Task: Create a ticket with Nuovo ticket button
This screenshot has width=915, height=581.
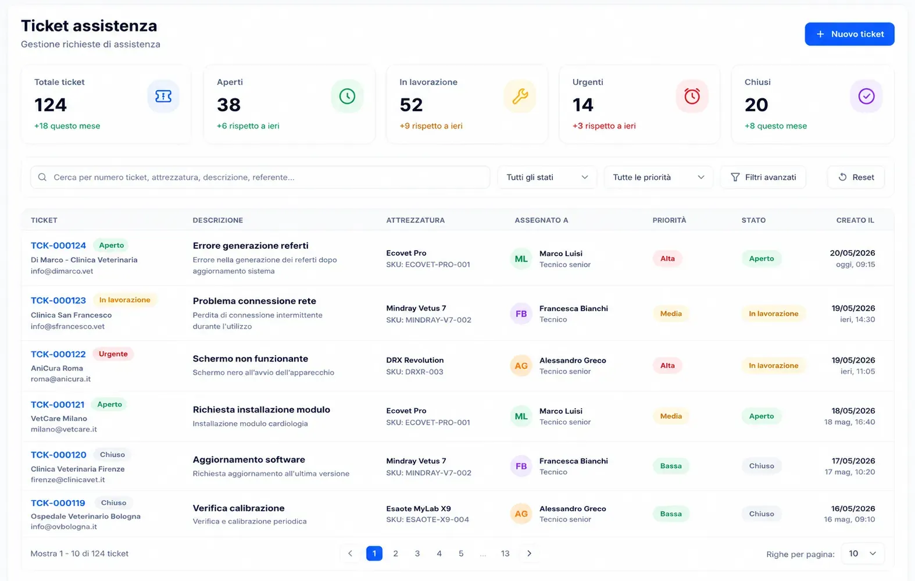Action: (x=849, y=34)
